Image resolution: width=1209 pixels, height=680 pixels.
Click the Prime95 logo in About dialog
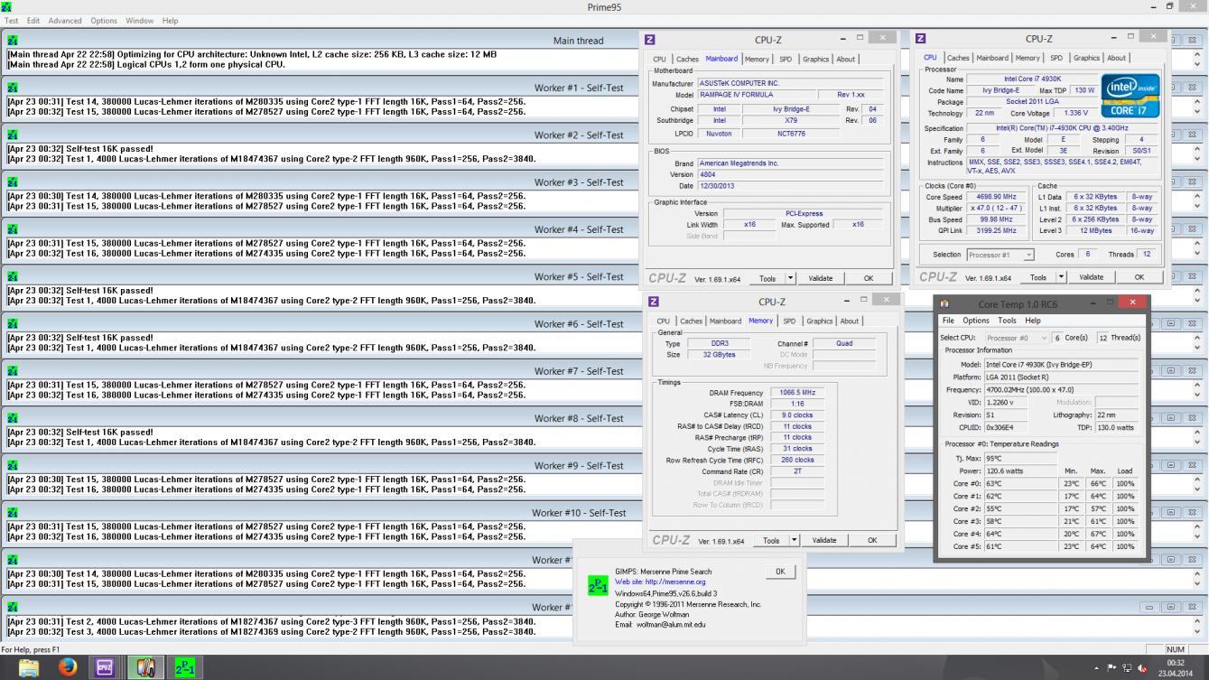click(598, 585)
